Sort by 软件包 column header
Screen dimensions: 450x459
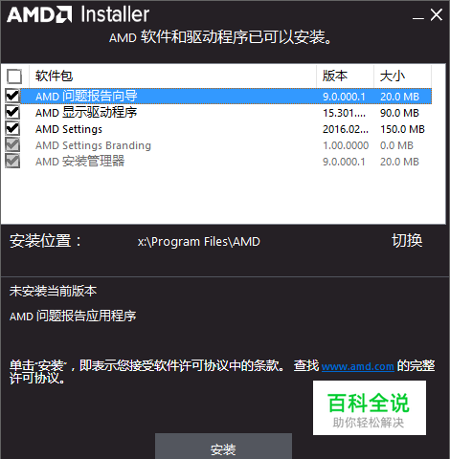click(x=172, y=76)
